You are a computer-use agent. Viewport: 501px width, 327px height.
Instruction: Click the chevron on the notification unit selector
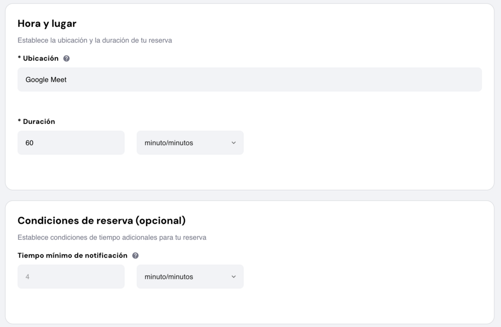(234, 277)
